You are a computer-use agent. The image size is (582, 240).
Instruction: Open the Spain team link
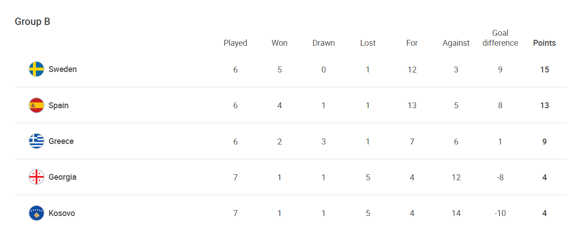[x=59, y=106]
